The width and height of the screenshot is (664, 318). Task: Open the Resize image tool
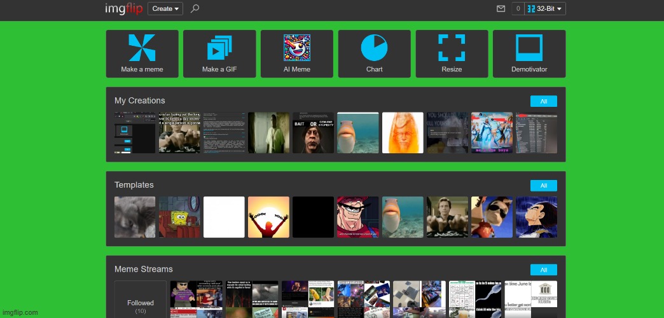[x=452, y=54]
